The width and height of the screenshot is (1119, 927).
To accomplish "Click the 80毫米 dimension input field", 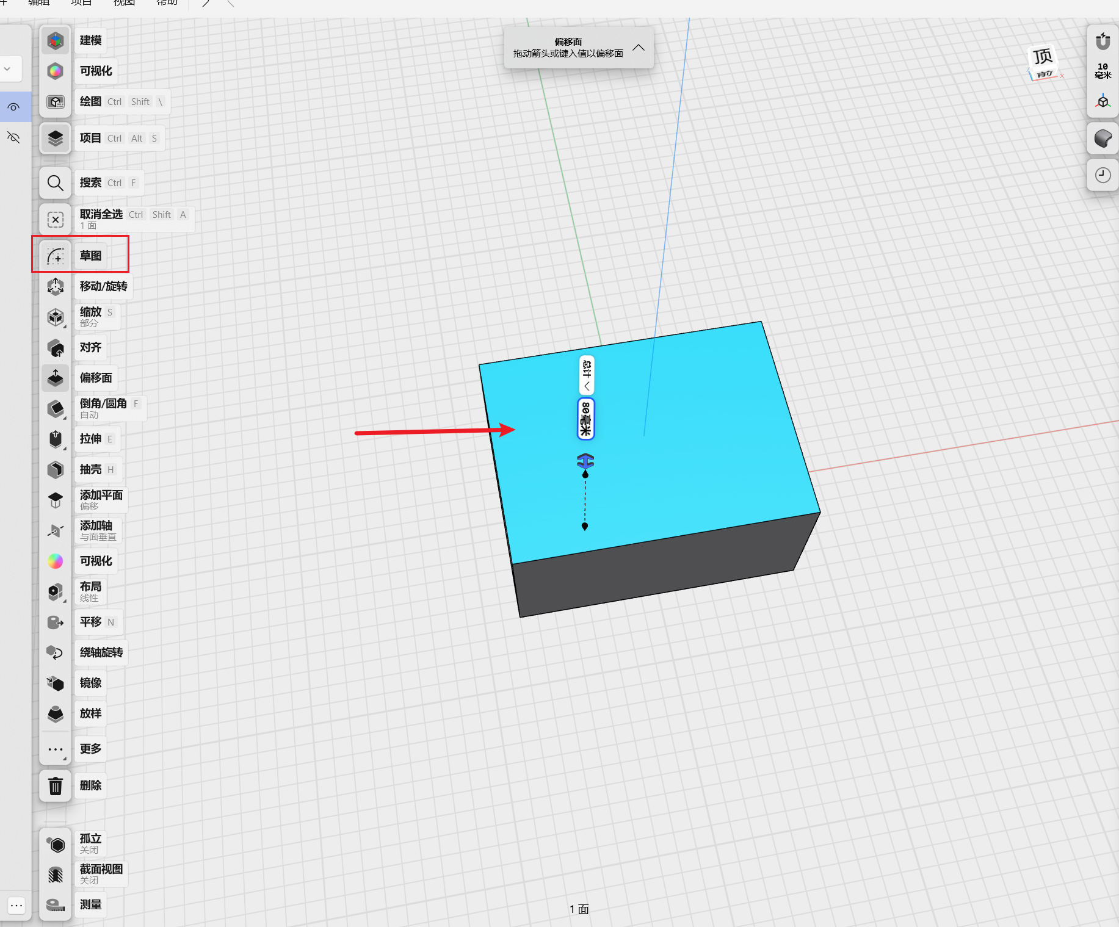I will pos(586,419).
